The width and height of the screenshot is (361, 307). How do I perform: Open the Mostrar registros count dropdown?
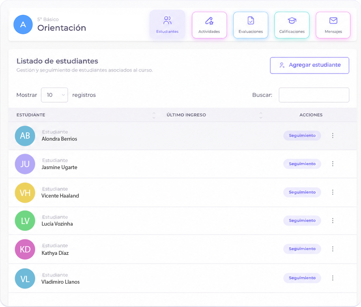54,95
